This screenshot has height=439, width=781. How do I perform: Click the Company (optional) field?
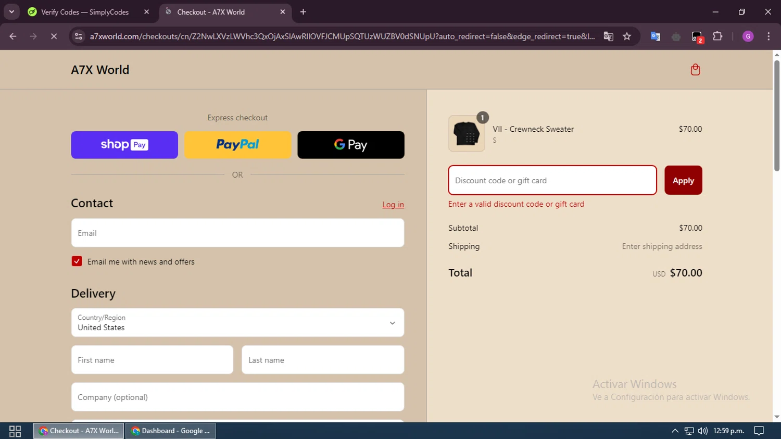click(x=237, y=397)
